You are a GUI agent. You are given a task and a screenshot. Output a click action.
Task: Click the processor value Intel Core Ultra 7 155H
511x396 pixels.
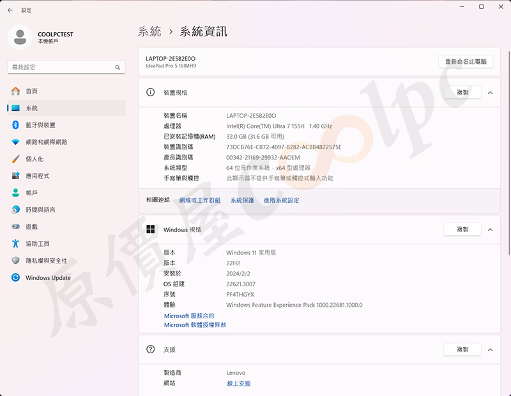279,126
